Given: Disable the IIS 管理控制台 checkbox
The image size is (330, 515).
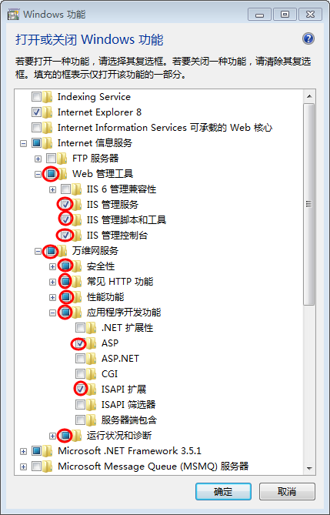Looking at the screenshot, I should (65, 235).
